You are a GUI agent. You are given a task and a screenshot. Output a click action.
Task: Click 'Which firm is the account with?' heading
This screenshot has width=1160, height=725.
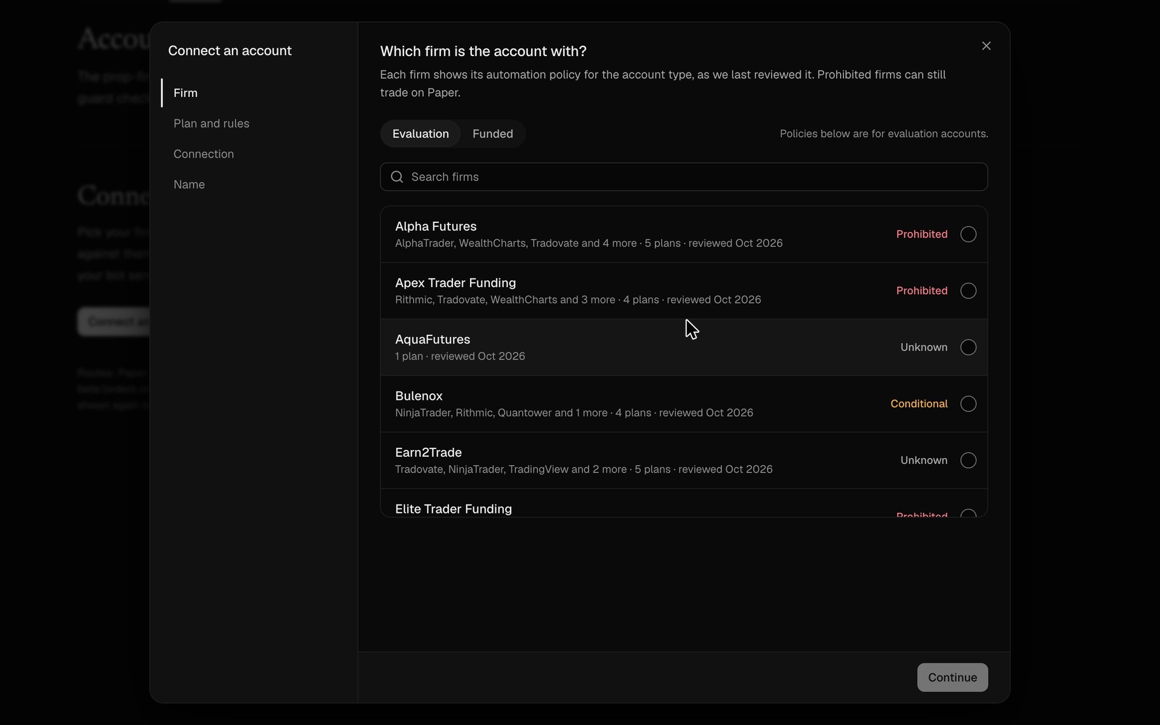point(483,51)
